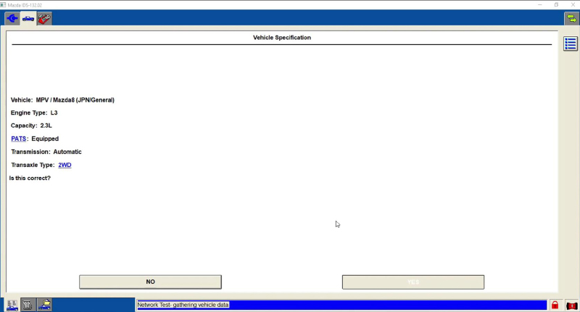Click the Vehicle Specification heading
580x312 pixels.
coord(281,38)
